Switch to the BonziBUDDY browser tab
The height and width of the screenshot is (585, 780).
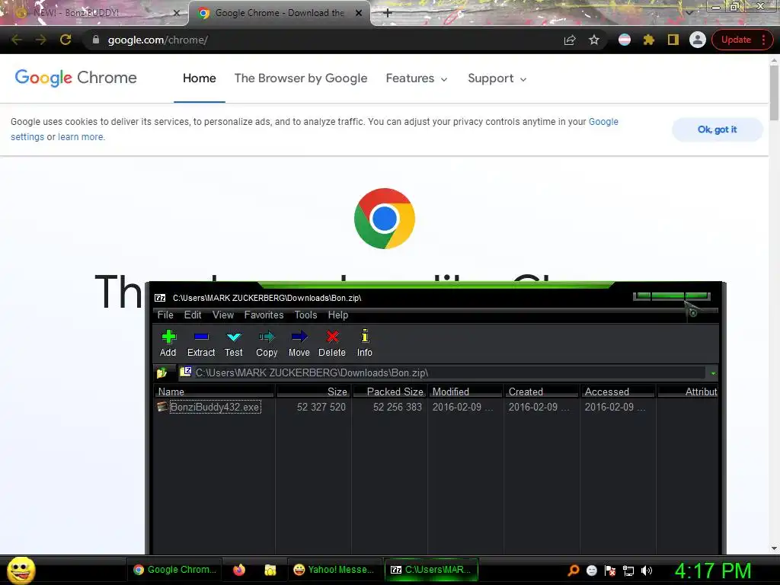(x=94, y=13)
